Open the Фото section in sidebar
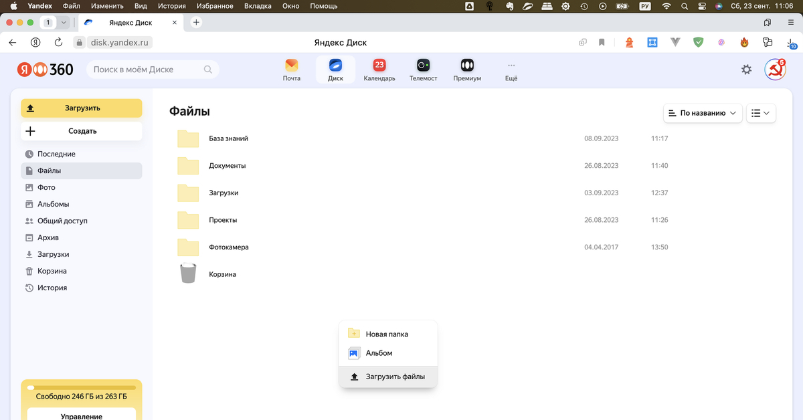The width and height of the screenshot is (803, 420). coord(46,187)
